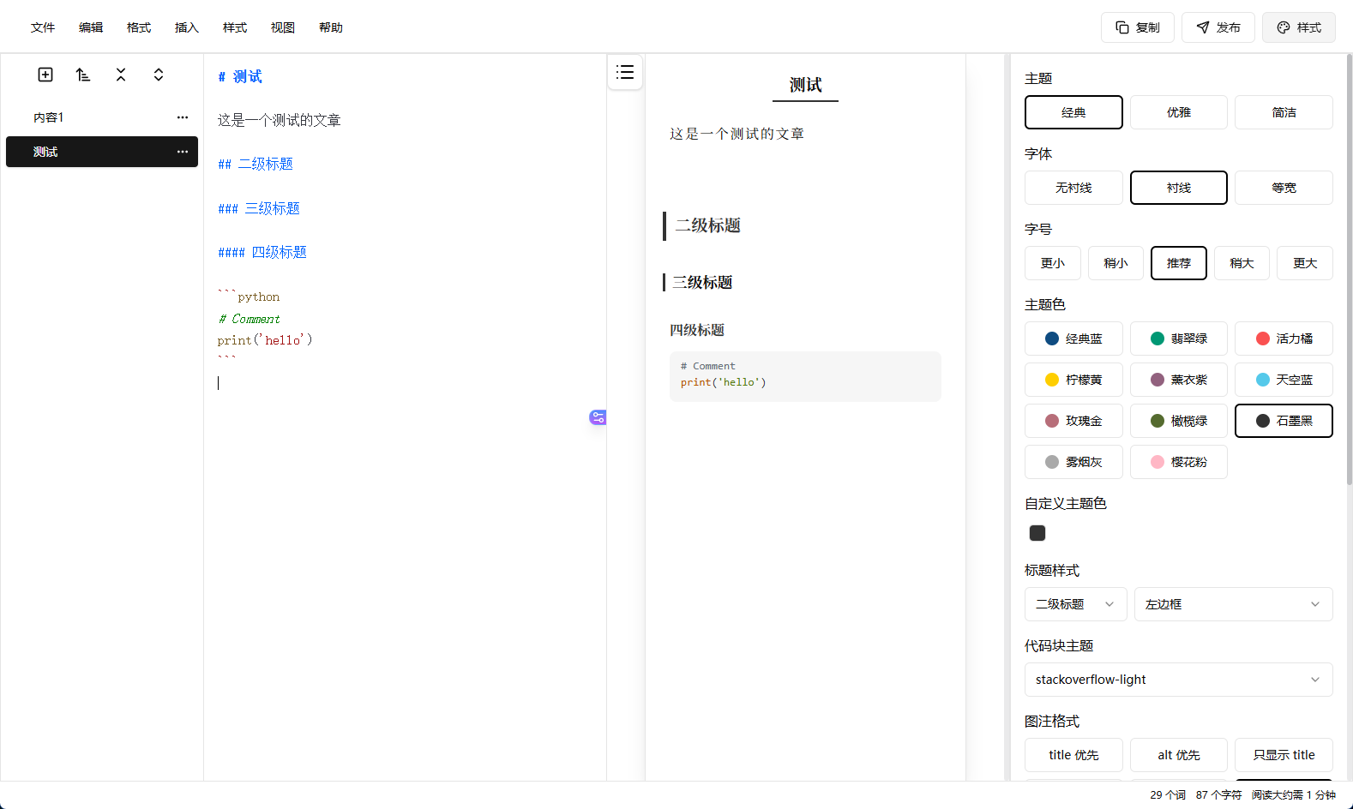Click the '#### 四级标题' line in editor
The height and width of the screenshot is (809, 1353).
(x=262, y=252)
